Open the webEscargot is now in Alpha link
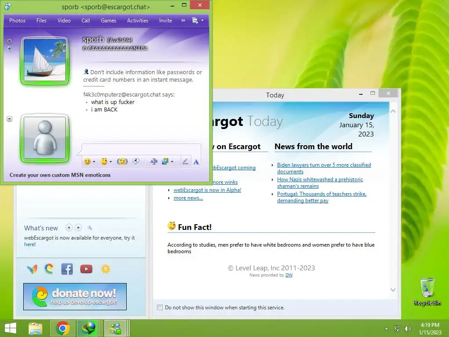 tap(207, 190)
